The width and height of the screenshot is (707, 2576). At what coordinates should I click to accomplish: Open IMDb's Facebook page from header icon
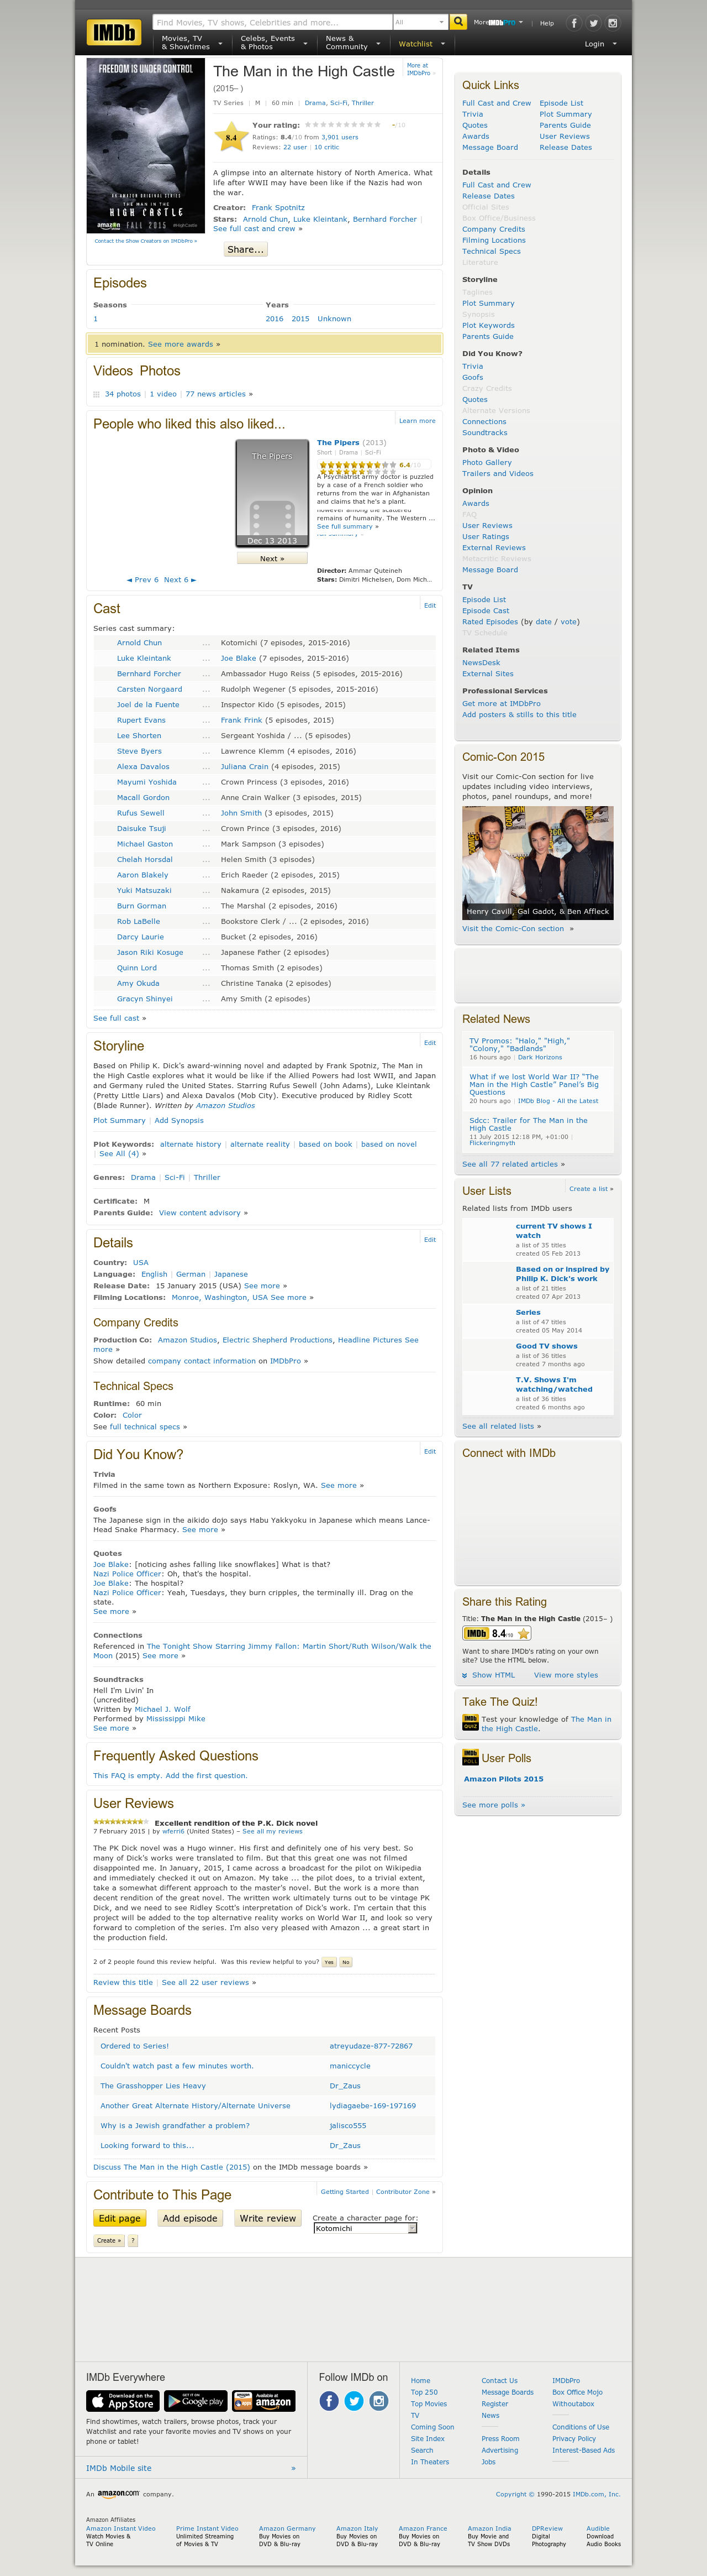574,23
